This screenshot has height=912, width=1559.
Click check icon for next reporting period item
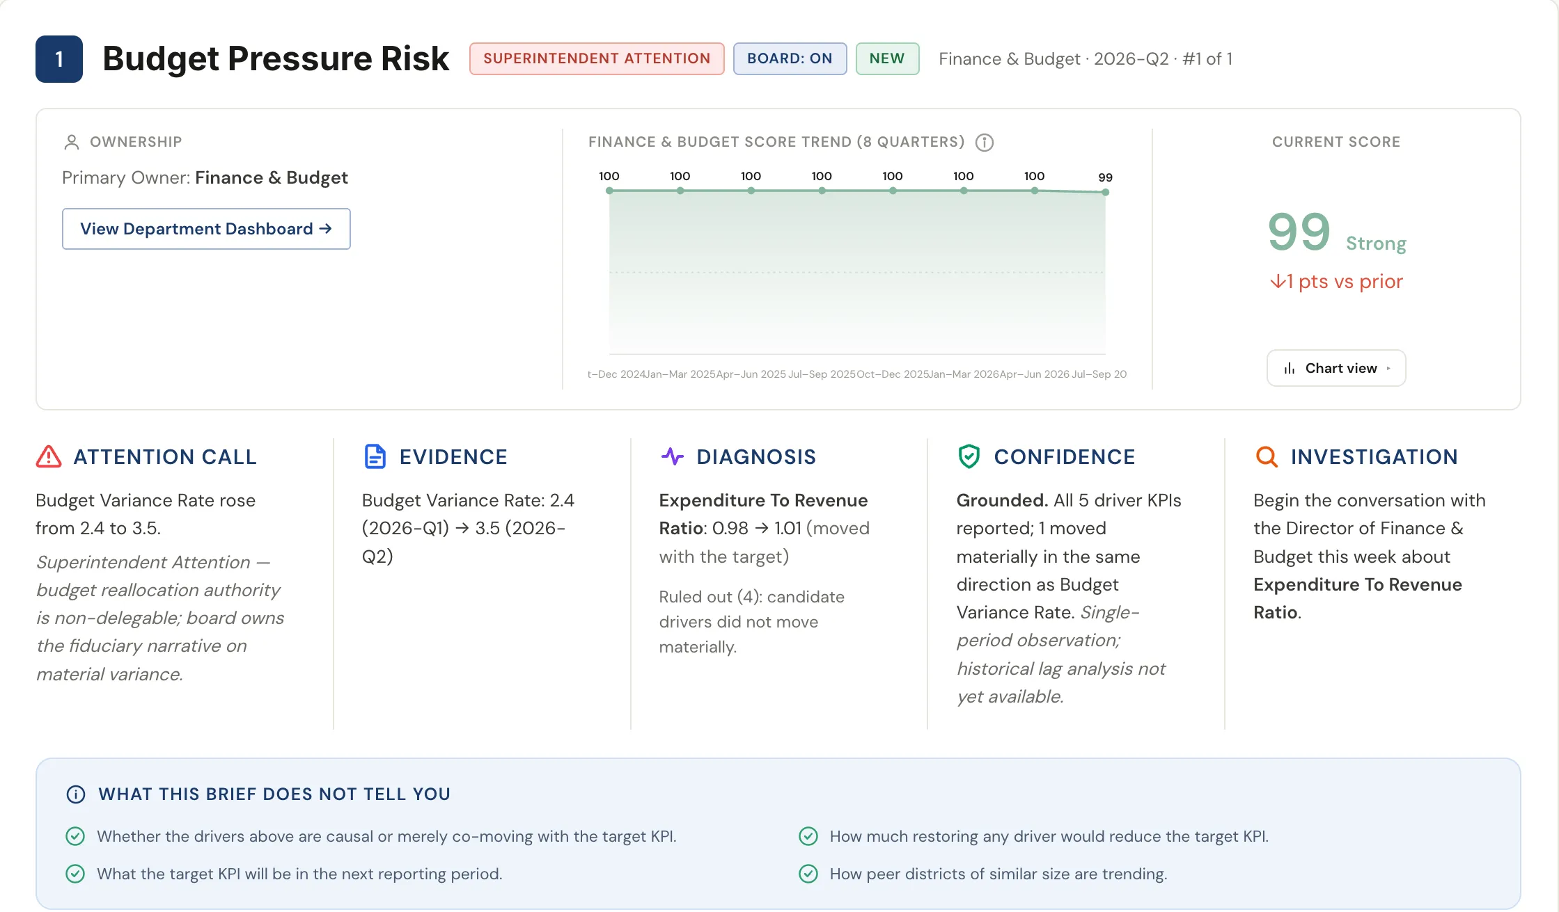pos(75,874)
